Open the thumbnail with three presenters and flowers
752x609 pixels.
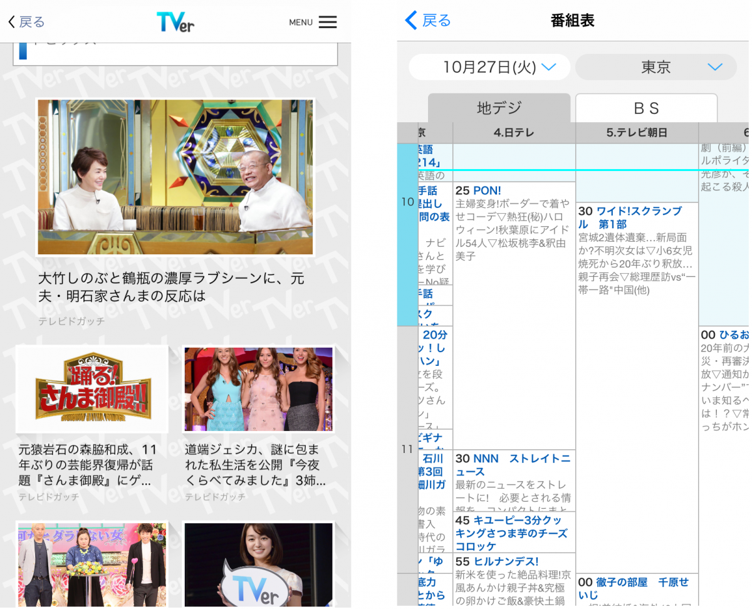coord(93,565)
